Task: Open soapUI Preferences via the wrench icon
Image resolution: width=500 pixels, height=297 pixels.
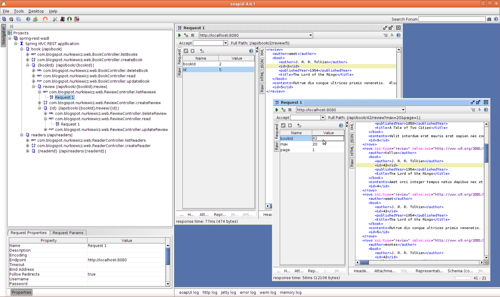Action: coord(54,19)
